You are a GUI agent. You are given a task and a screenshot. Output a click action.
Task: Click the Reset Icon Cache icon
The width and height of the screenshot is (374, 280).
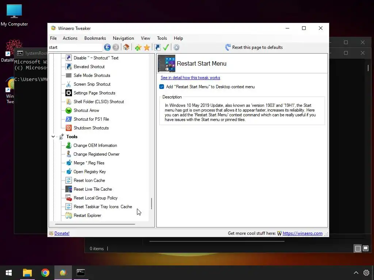[69, 180]
